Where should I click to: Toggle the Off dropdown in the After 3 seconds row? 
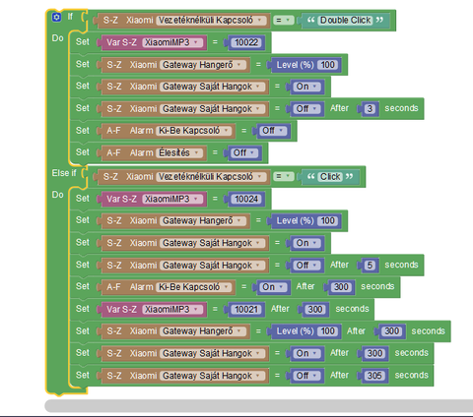tap(305, 109)
